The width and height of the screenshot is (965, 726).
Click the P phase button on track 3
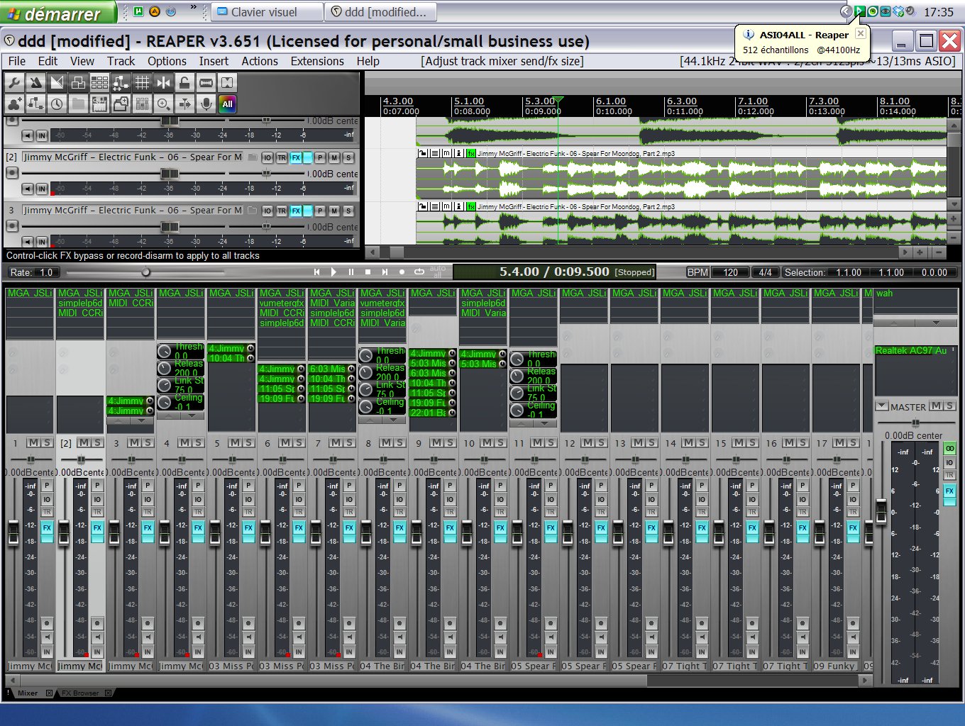click(320, 211)
